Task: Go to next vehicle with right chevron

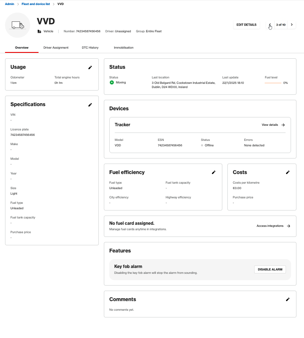Action: tap(292, 25)
